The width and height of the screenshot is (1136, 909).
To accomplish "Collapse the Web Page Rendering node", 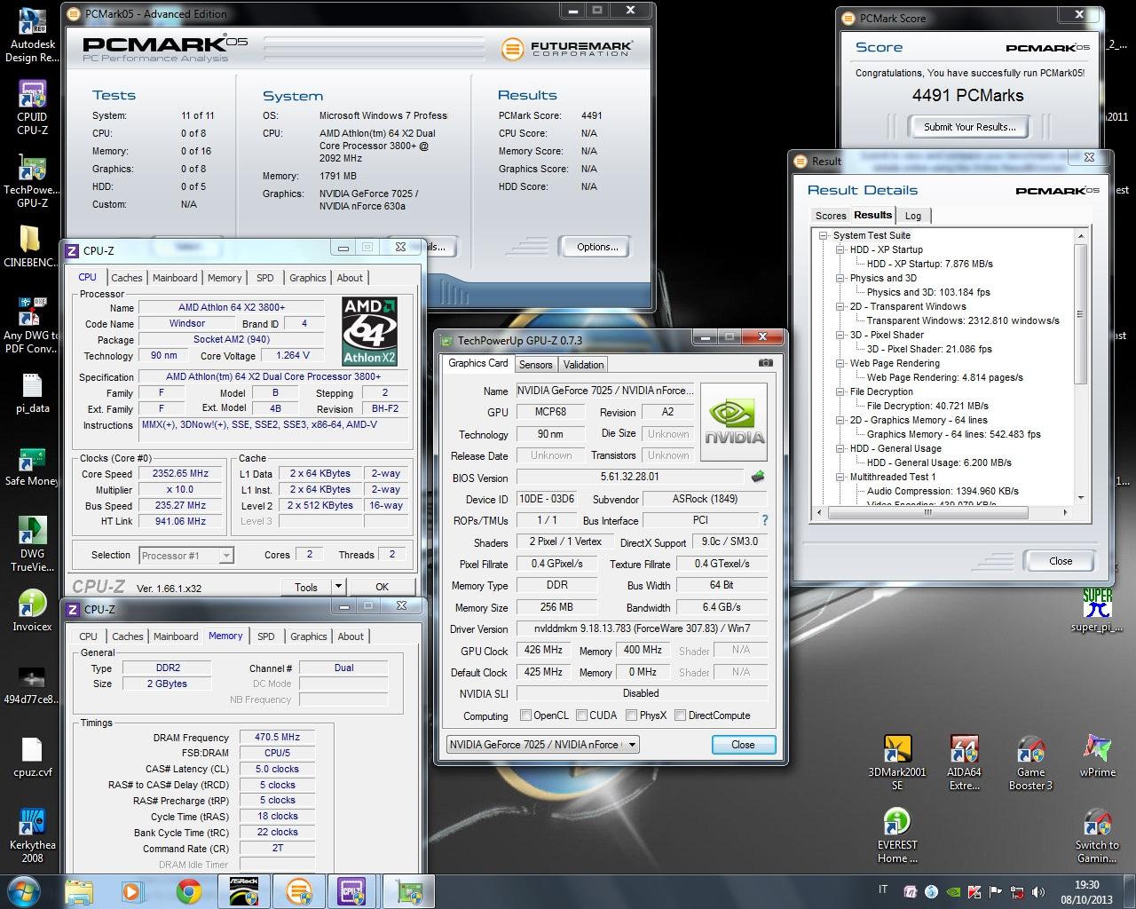I will 840,363.
